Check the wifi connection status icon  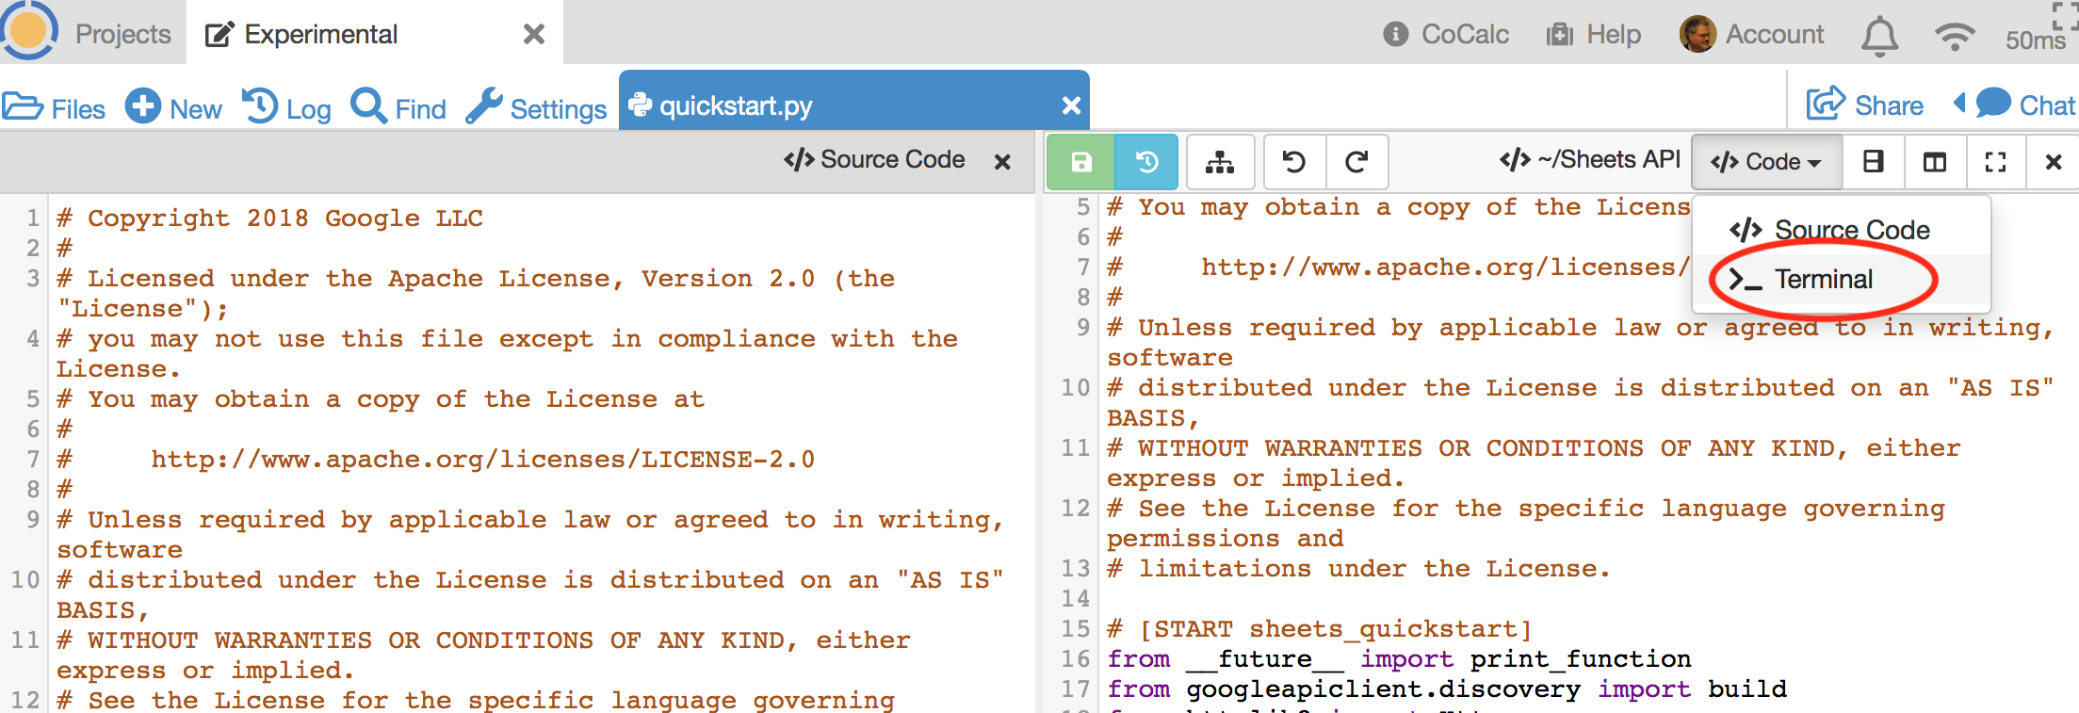[x=1954, y=36]
